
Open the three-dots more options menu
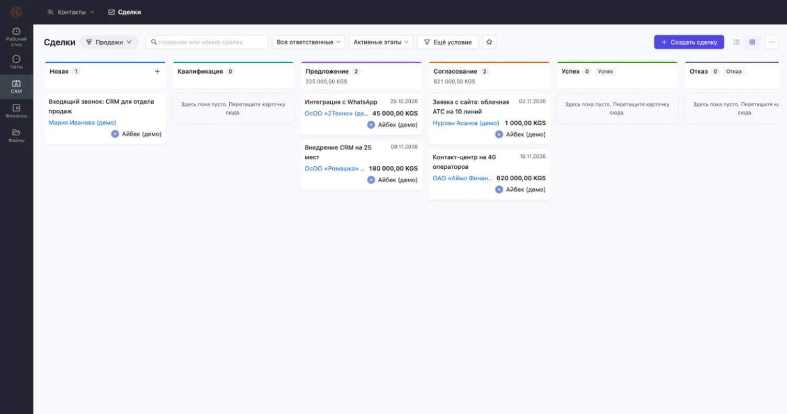[x=771, y=42]
